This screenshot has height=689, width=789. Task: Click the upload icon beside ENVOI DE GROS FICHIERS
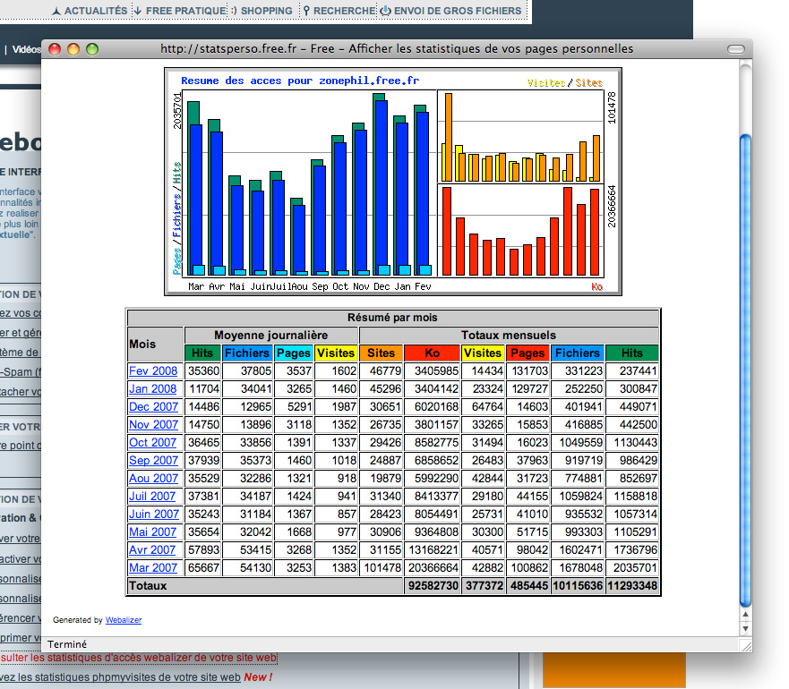pyautogui.click(x=385, y=11)
